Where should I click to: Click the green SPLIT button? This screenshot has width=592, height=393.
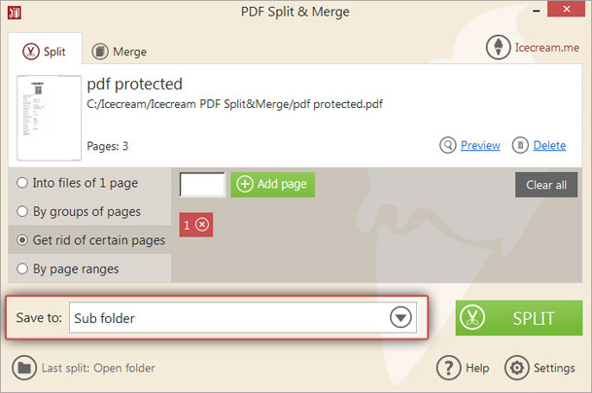pos(519,318)
